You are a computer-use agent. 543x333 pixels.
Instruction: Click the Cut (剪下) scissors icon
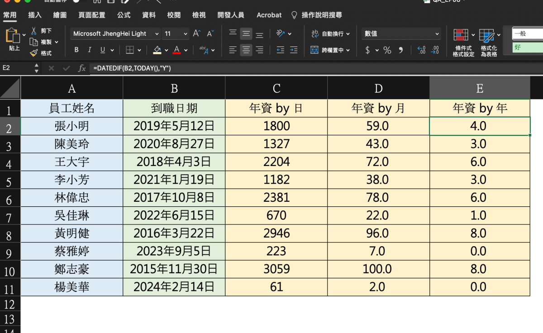[x=34, y=31]
